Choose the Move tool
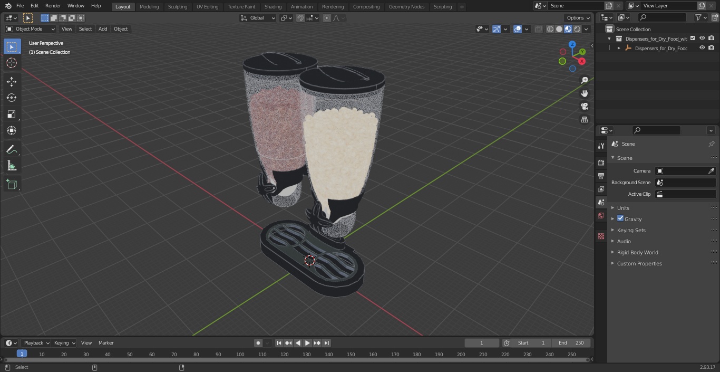 click(12, 82)
